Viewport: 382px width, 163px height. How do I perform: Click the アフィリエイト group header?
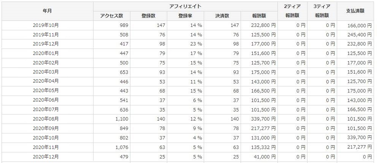(185, 6)
